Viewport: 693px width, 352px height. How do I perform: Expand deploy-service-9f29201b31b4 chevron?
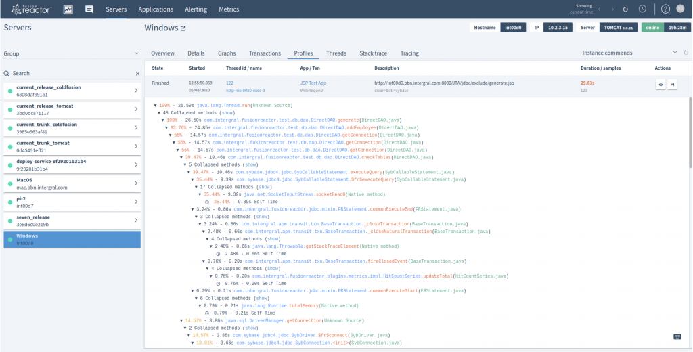click(135, 165)
